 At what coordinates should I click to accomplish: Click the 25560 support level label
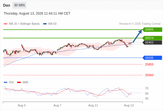pyautogui.click(x=149, y=75)
